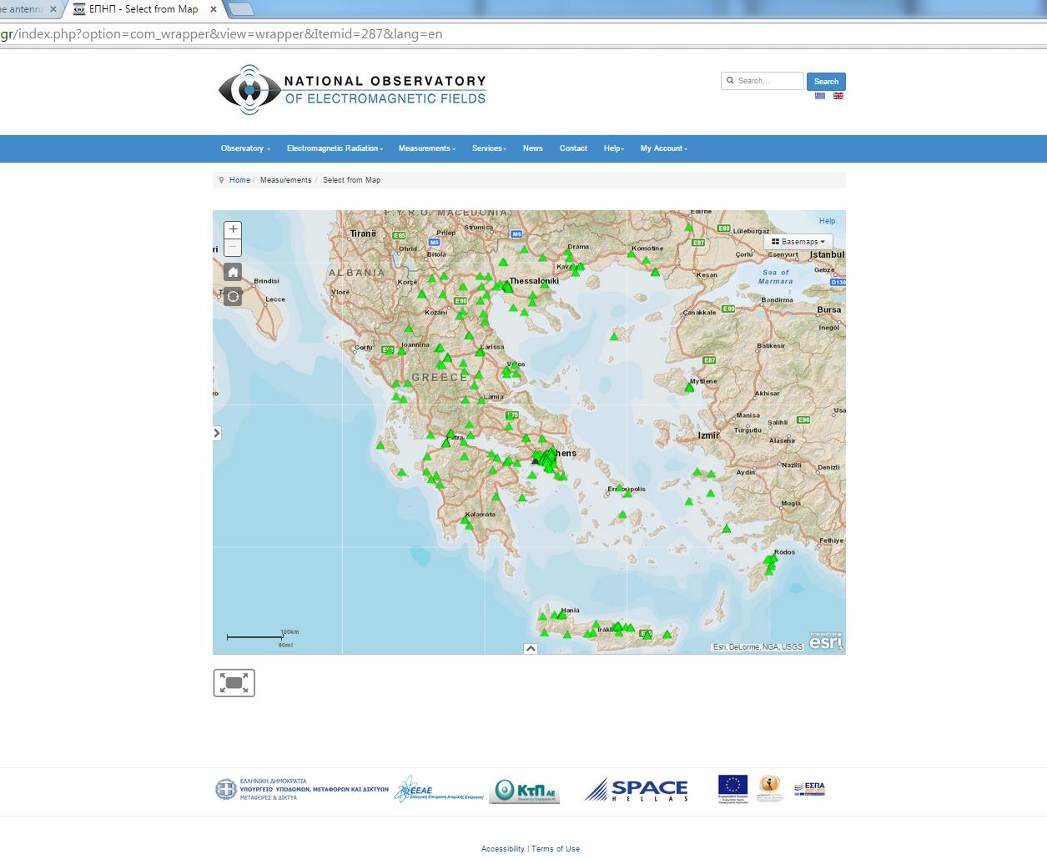
Task: Open the Terms of Use link
Action: point(556,849)
